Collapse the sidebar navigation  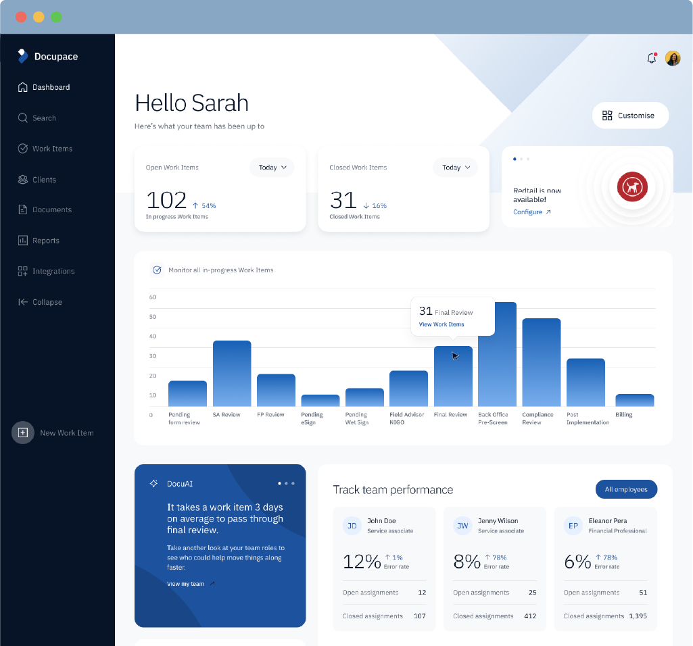coord(41,302)
